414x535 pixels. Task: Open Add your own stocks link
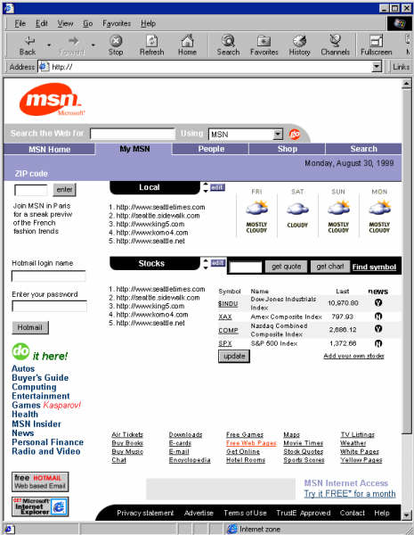click(353, 356)
